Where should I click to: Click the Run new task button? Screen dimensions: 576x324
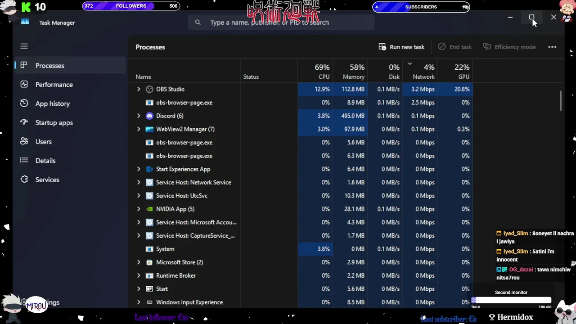(x=401, y=47)
